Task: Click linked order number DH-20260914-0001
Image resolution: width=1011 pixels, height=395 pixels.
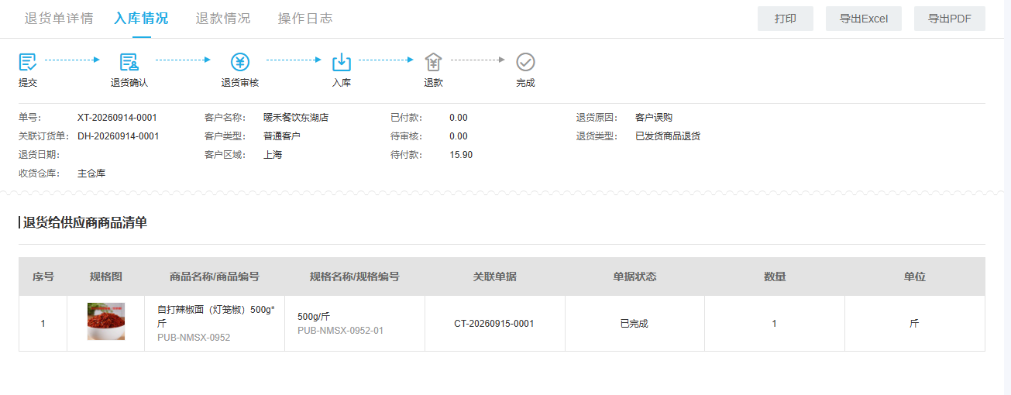Action: click(119, 136)
